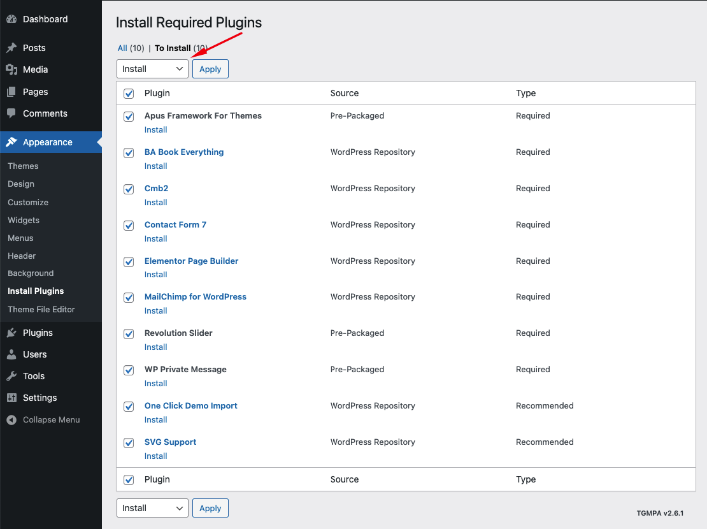Open the top Install bulk action dropdown
The height and width of the screenshot is (529, 707).
[x=152, y=69]
